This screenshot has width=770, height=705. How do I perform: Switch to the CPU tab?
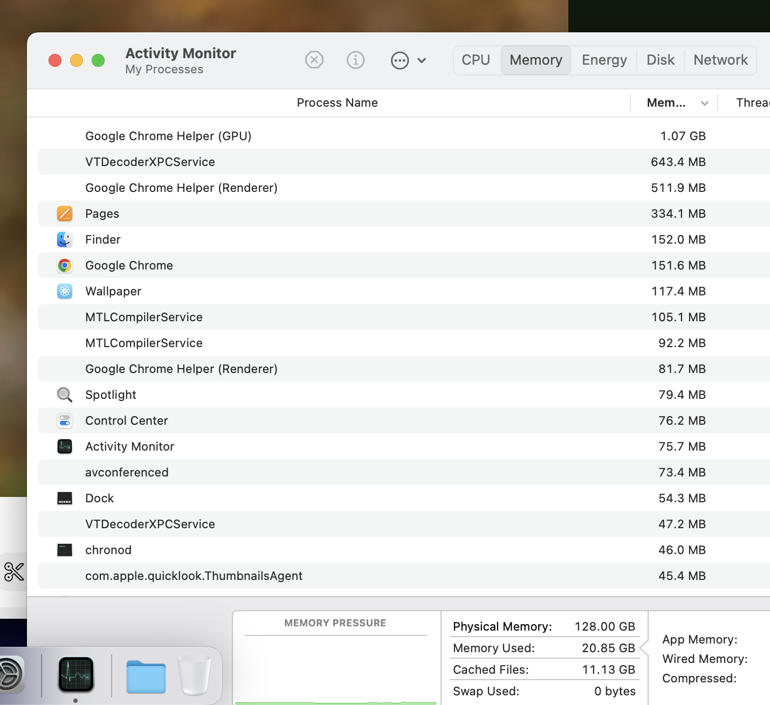(x=476, y=60)
